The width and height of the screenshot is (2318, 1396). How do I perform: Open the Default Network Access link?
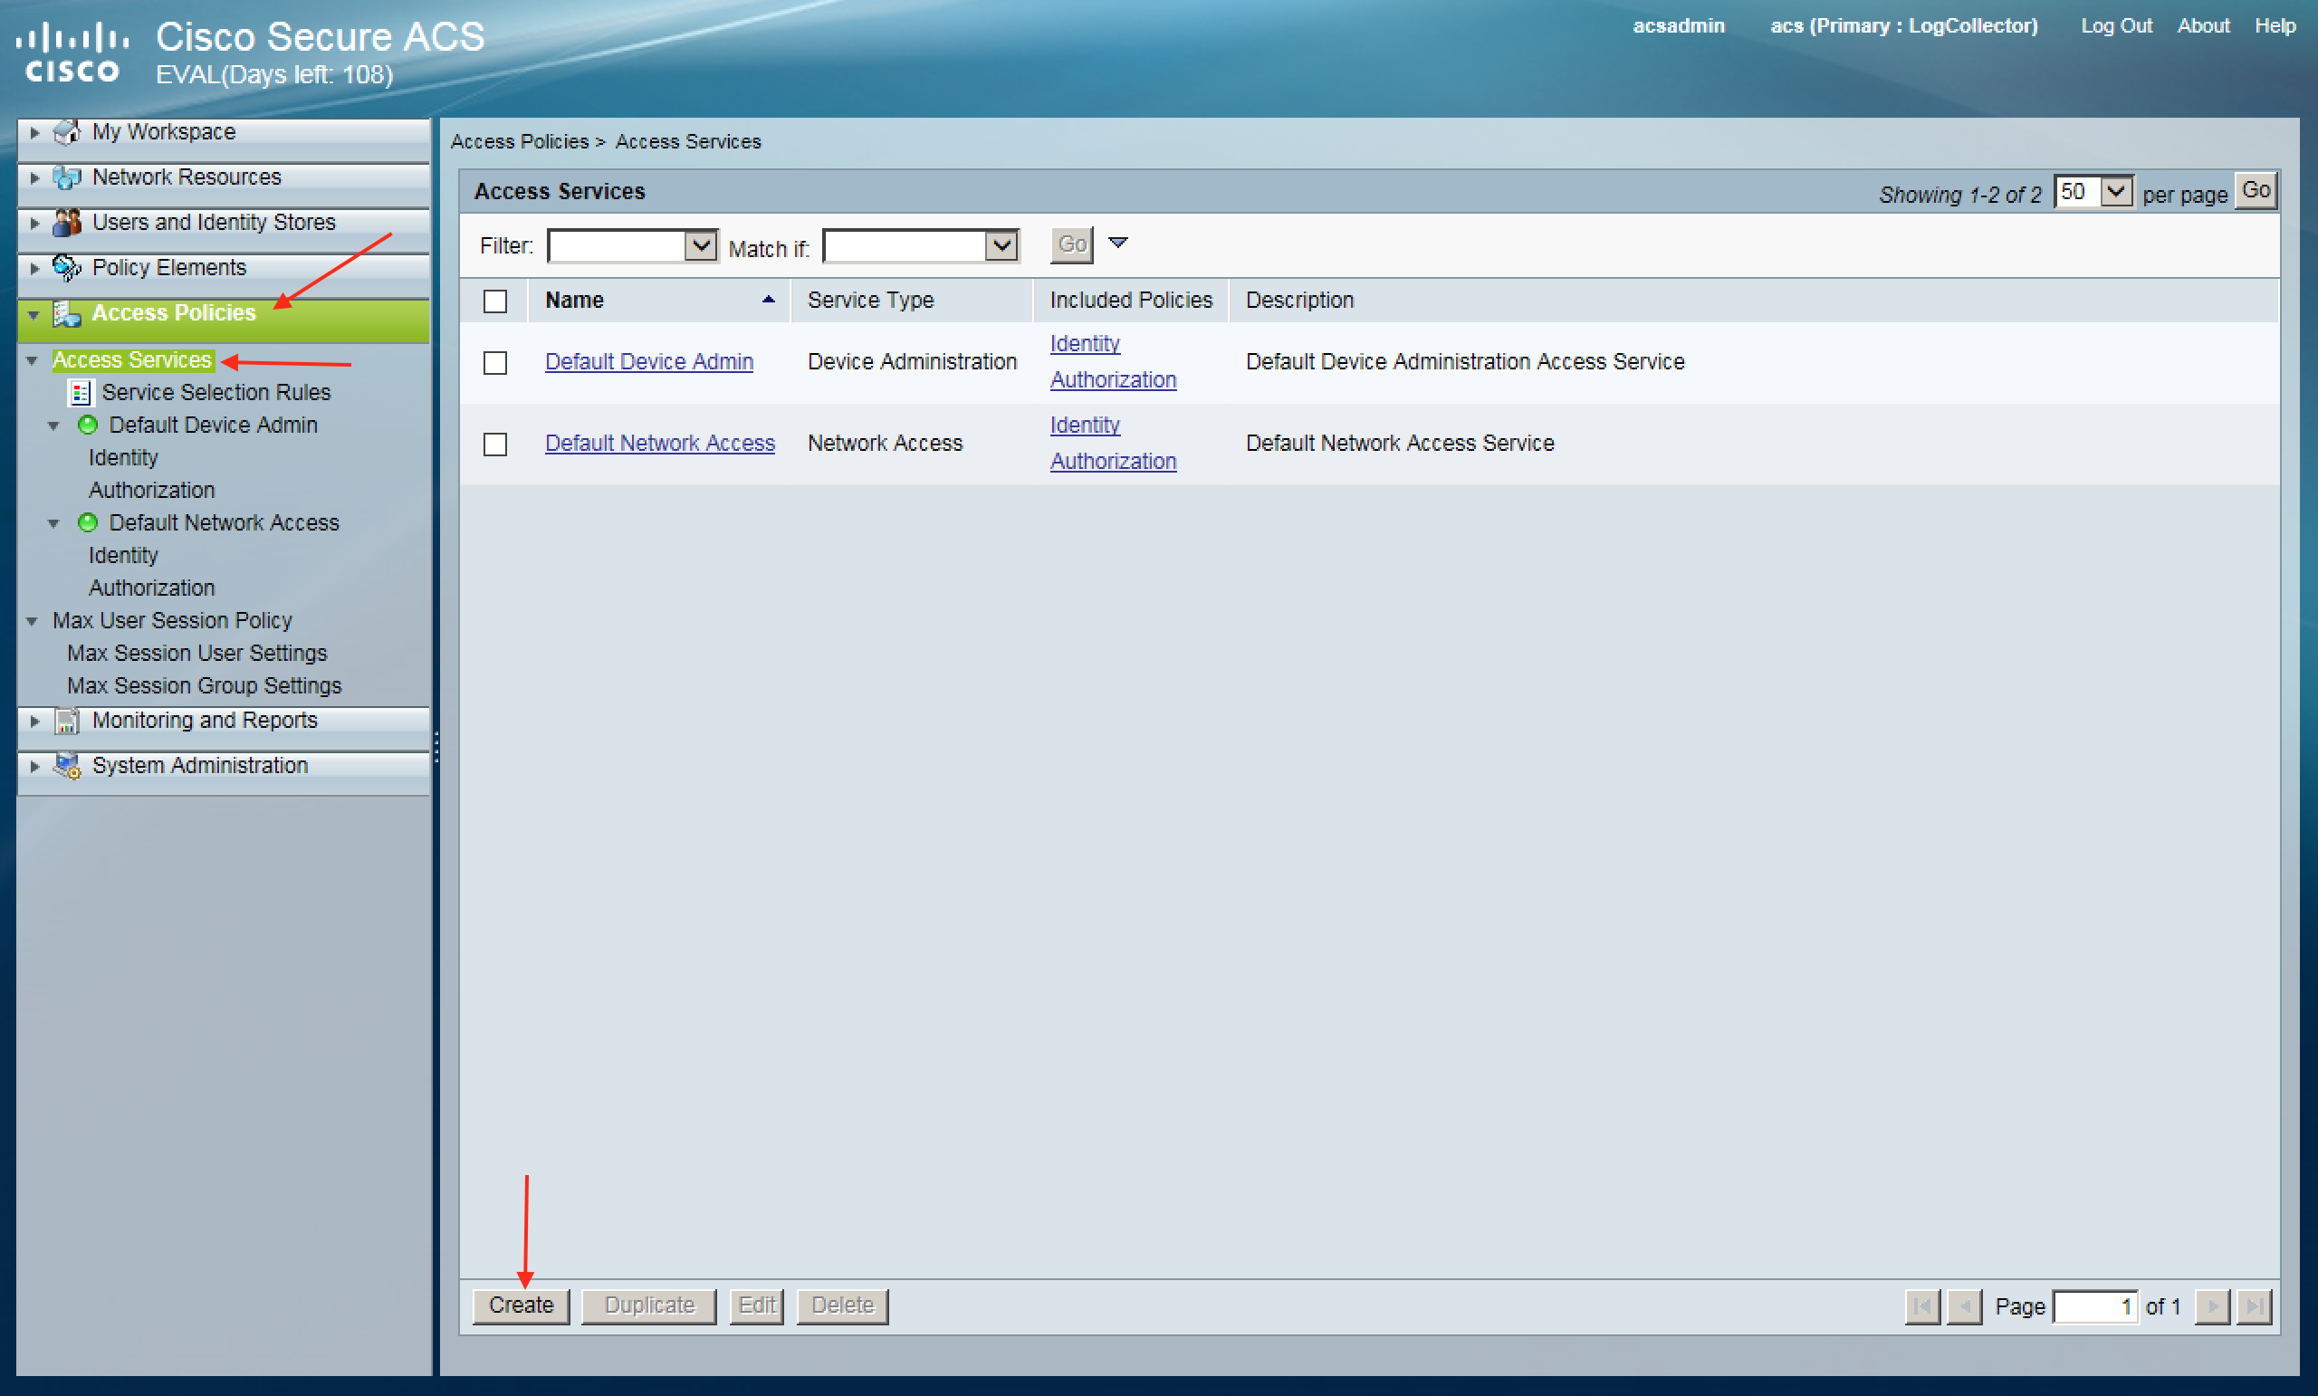(x=659, y=443)
